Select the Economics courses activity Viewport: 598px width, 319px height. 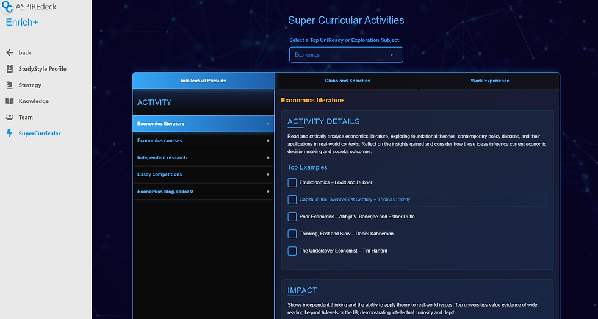pos(203,141)
